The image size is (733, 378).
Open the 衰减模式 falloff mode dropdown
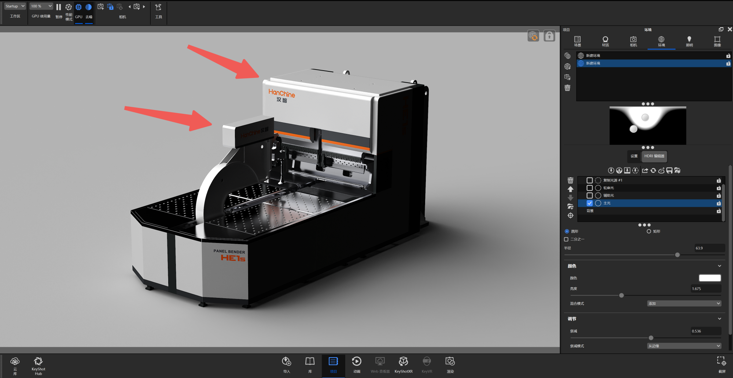(x=684, y=346)
